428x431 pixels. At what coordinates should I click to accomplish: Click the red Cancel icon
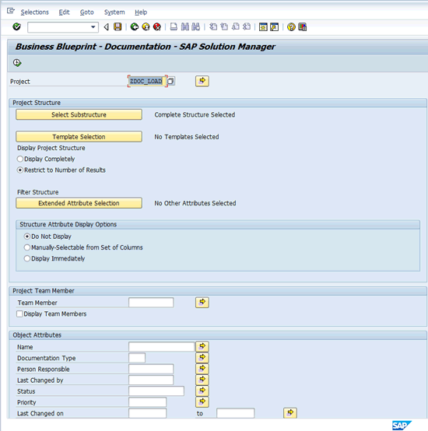tap(157, 27)
